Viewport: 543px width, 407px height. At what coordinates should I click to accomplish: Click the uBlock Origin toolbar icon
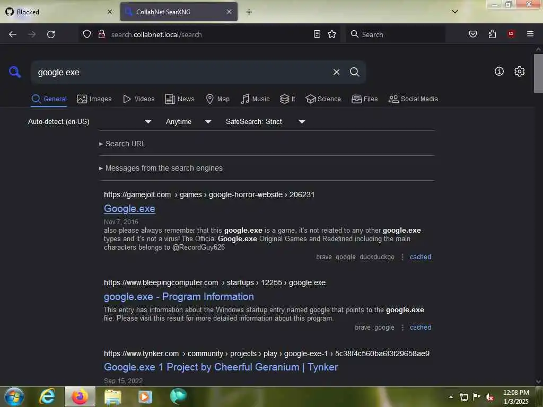coord(511,34)
